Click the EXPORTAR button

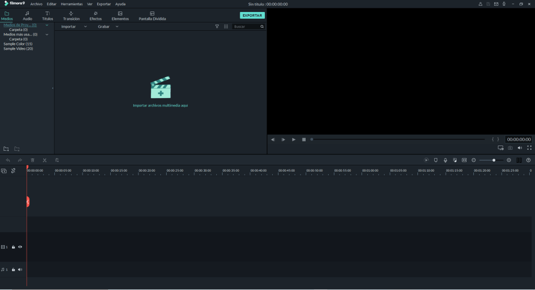coord(252,16)
